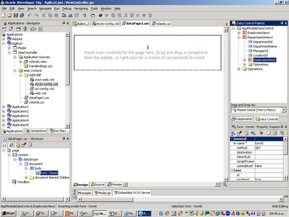
Task: Collapse the General category in Property Inspector
Action: click(x=232, y=139)
